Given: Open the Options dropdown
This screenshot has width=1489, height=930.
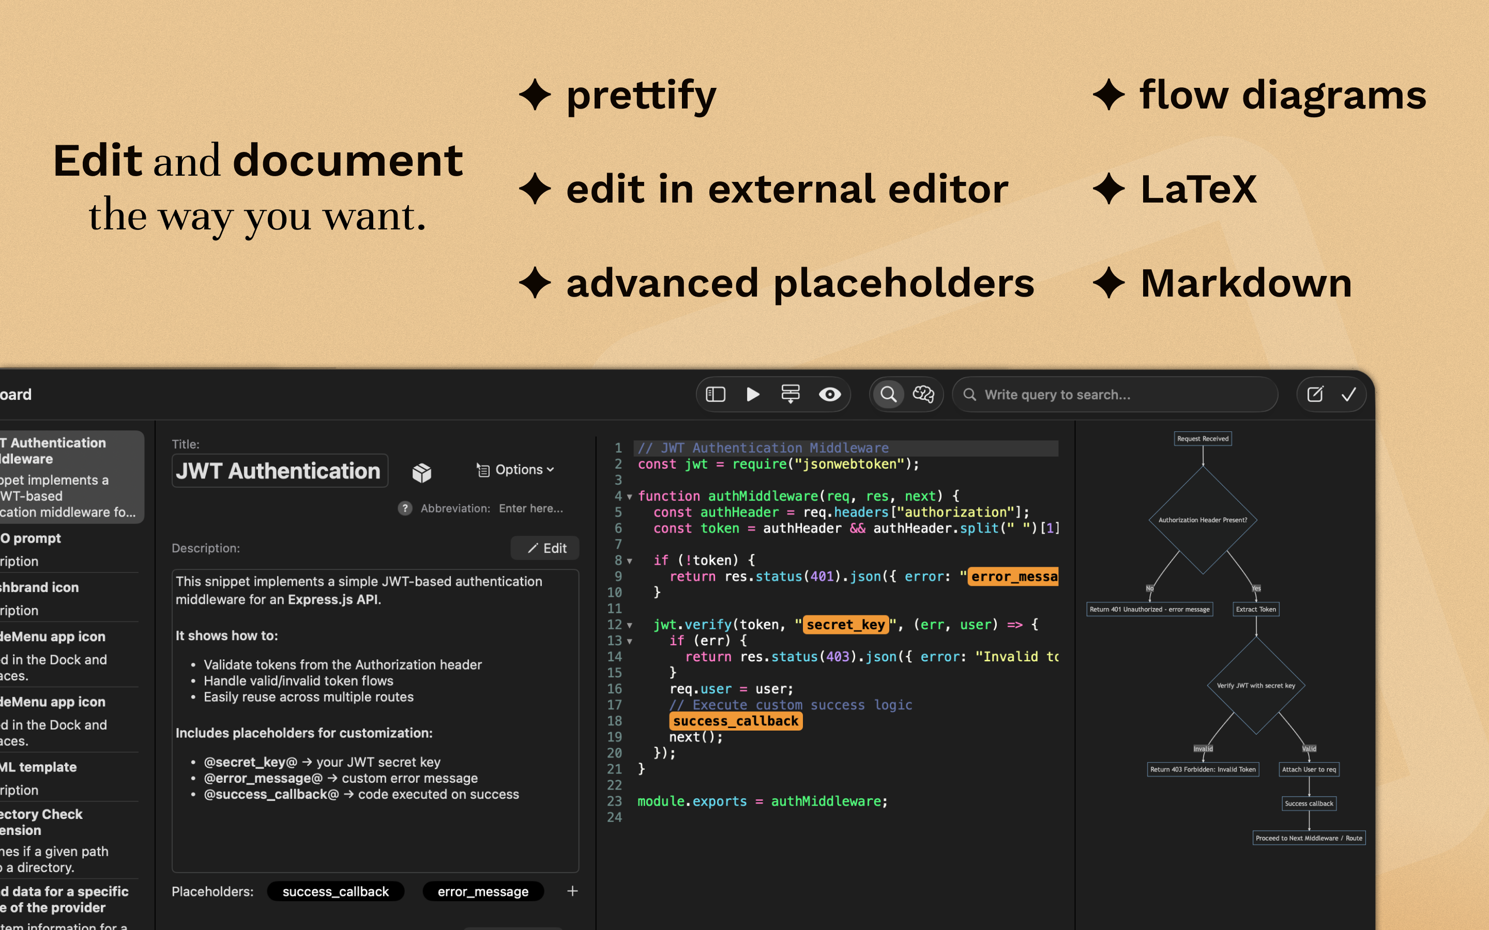Looking at the screenshot, I should [515, 469].
